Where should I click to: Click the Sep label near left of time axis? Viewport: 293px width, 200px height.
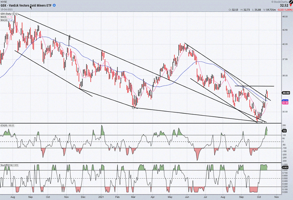(30, 197)
